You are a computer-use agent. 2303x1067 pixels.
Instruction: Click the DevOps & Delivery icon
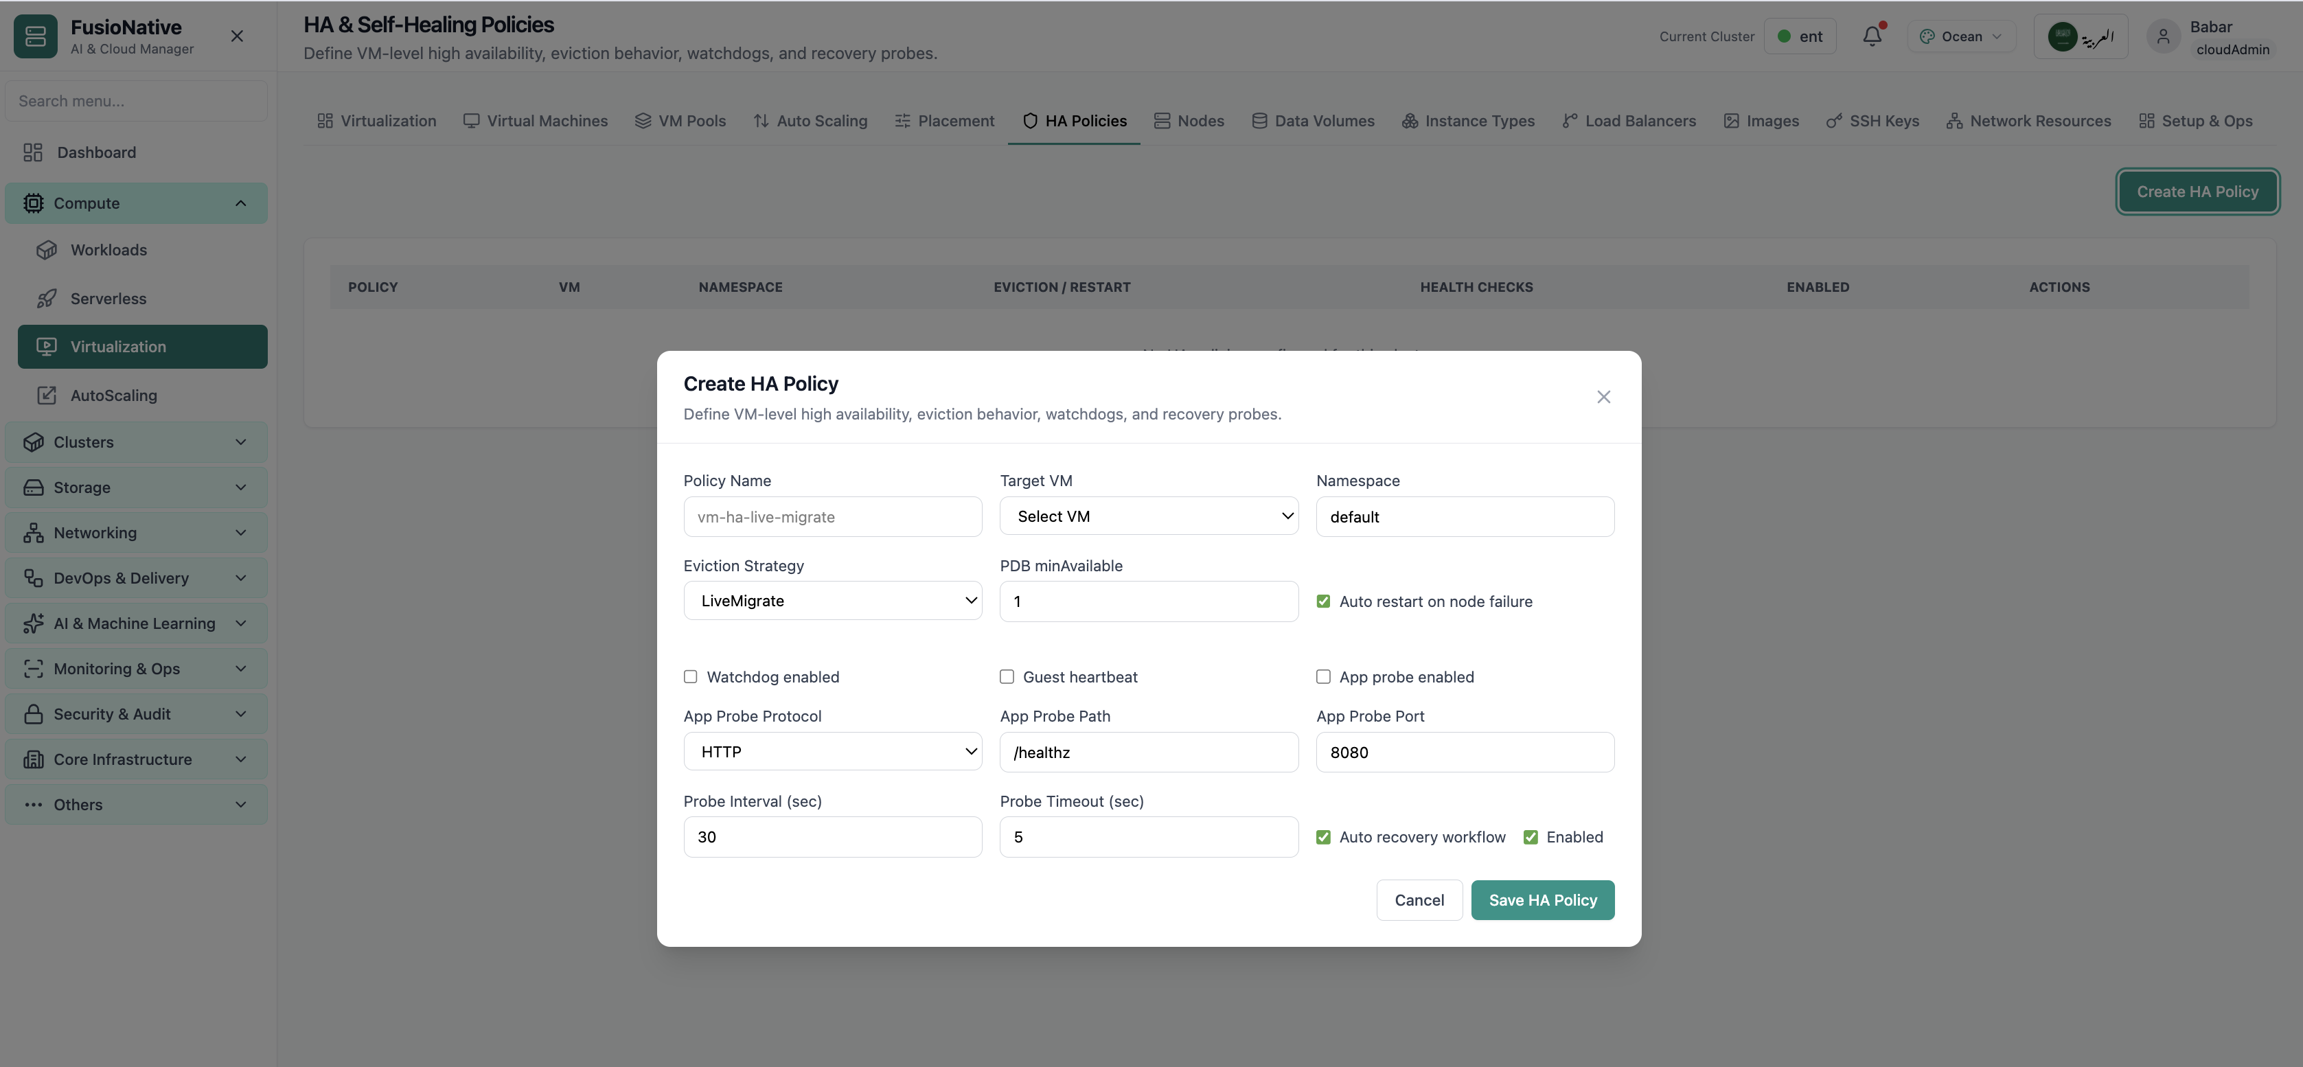pyautogui.click(x=33, y=578)
